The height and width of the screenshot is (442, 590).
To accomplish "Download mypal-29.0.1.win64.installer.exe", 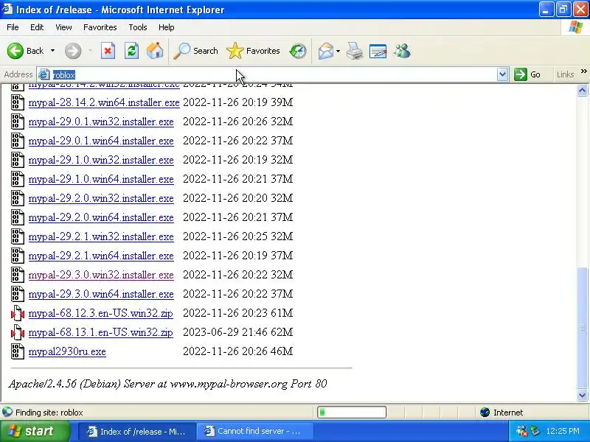I will pyautogui.click(x=101, y=141).
